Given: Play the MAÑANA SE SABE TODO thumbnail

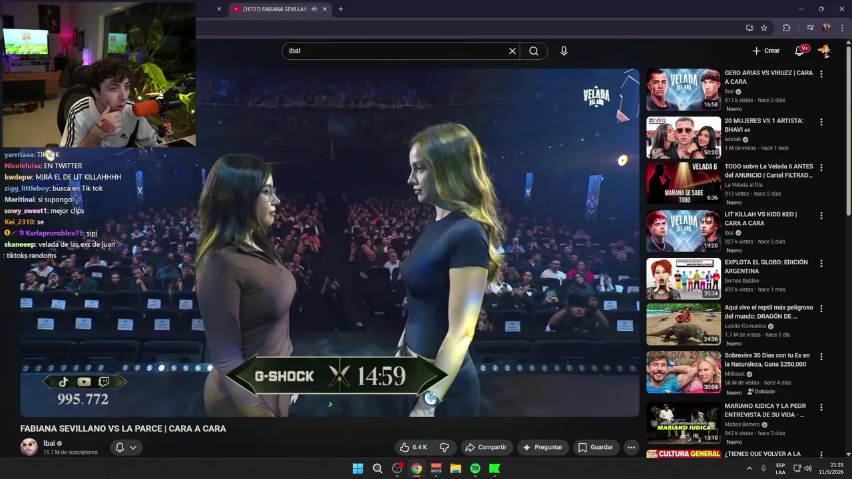Looking at the screenshot, I should (x=684, y=183).
